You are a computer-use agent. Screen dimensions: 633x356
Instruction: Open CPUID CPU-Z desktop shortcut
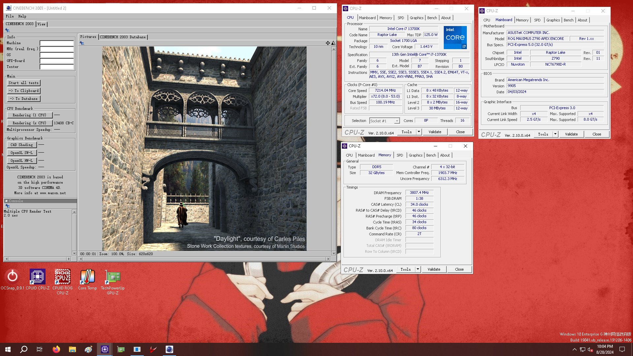click(38, 279)
